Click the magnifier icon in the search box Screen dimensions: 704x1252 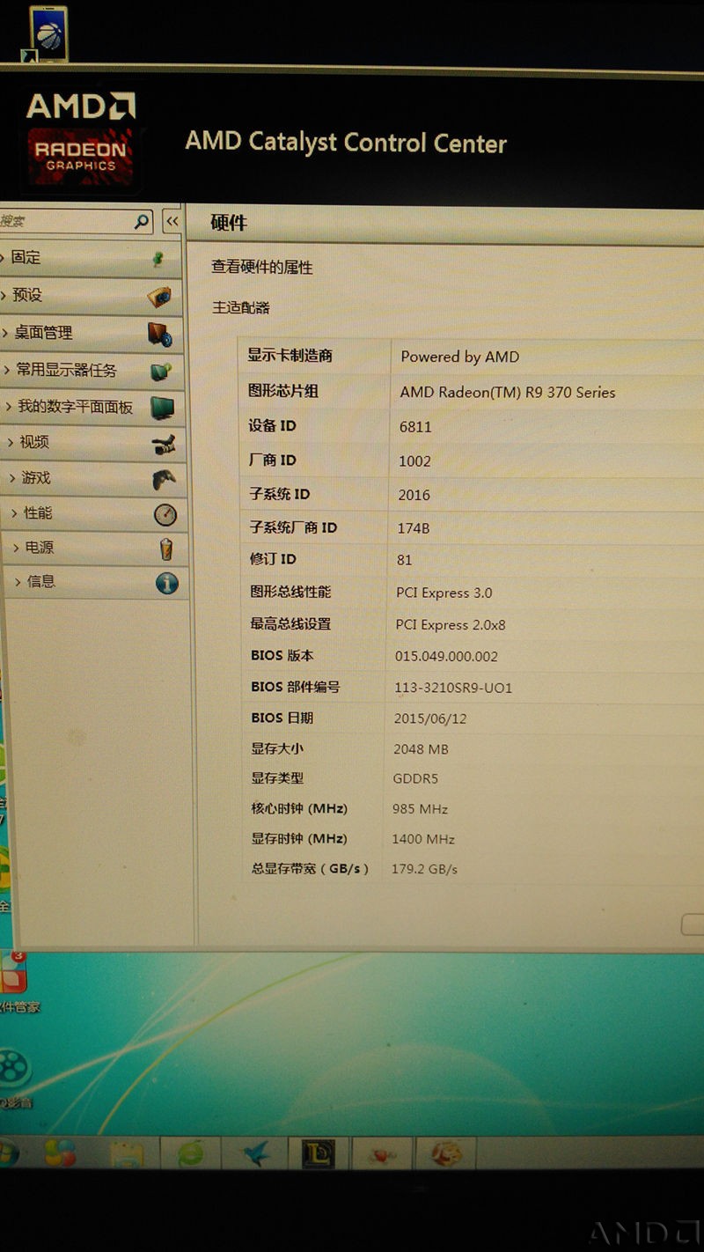tap(142, 222)
